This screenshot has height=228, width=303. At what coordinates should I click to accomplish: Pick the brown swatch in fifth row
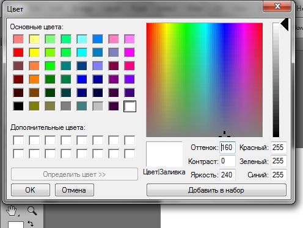pos(34,93)
